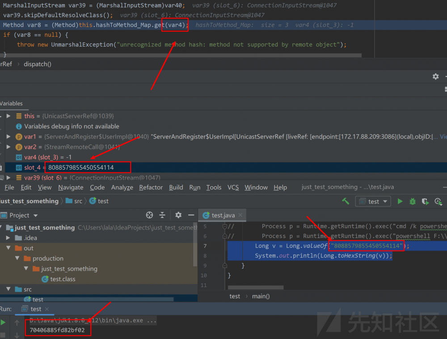Open the profiler run icon
447x339 pixels.
point(438,201)
